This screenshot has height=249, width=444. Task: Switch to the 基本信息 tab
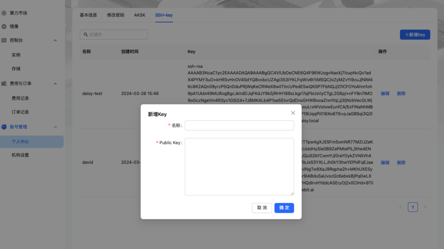tap(88, 15)
